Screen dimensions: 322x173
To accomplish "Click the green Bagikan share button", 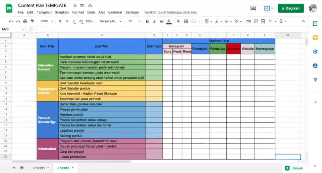I will [x=291, y=8].
